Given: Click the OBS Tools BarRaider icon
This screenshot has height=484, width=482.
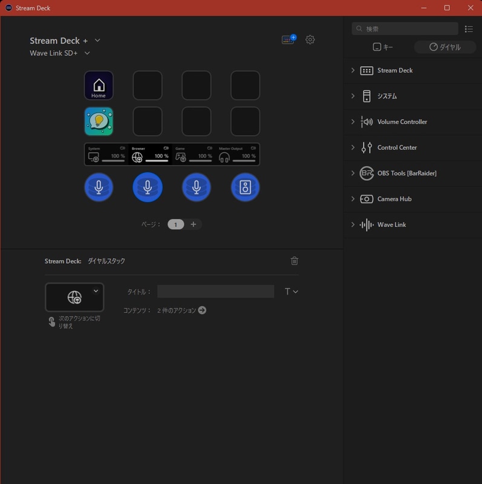Looking at the screenshot, I should tap(366, 173).
